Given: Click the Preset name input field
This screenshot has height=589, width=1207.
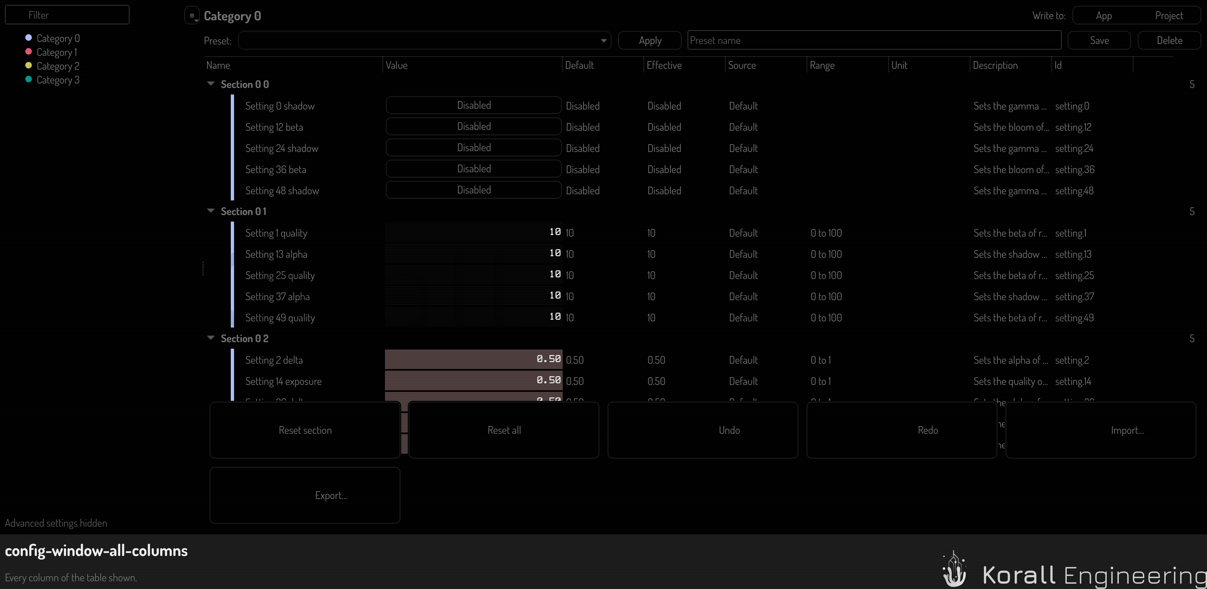Looking at the screenshot, I should (x=874, y=40).
